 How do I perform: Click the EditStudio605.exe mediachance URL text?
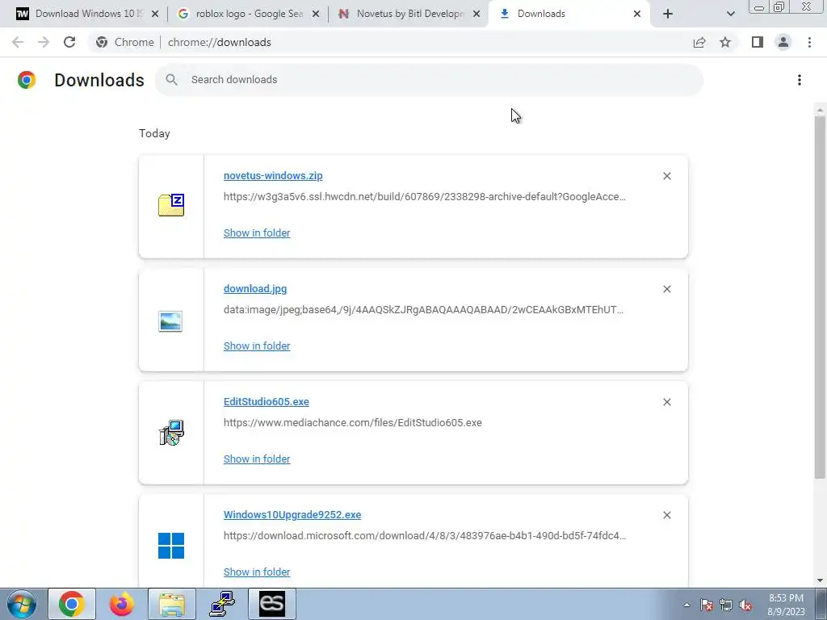(352, 423)
